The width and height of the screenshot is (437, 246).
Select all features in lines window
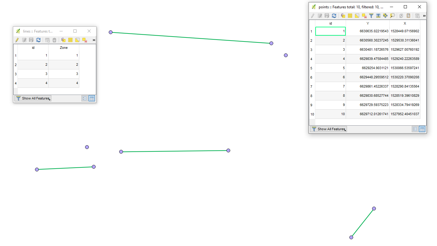pos(70,40)
